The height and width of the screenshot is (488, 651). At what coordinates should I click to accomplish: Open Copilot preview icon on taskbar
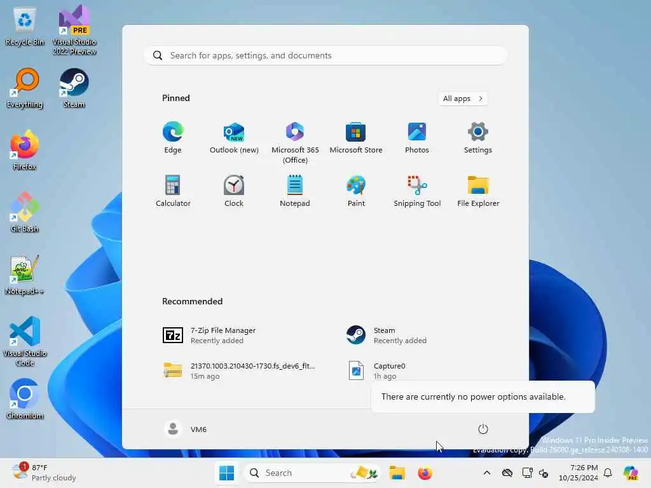click(631, 473)
